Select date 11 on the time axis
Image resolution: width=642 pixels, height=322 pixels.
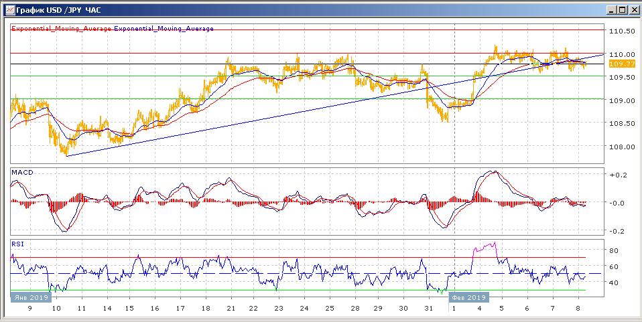pos(82,309)
